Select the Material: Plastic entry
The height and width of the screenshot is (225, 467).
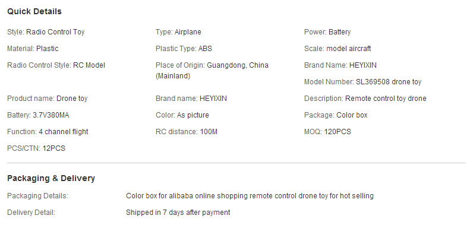[x=33, y=49]
